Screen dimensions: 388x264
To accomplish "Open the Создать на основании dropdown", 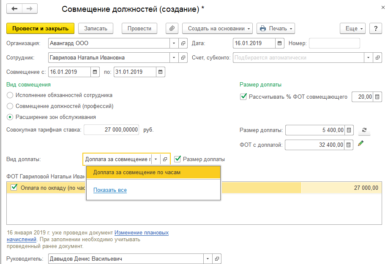I will (217, 28).
